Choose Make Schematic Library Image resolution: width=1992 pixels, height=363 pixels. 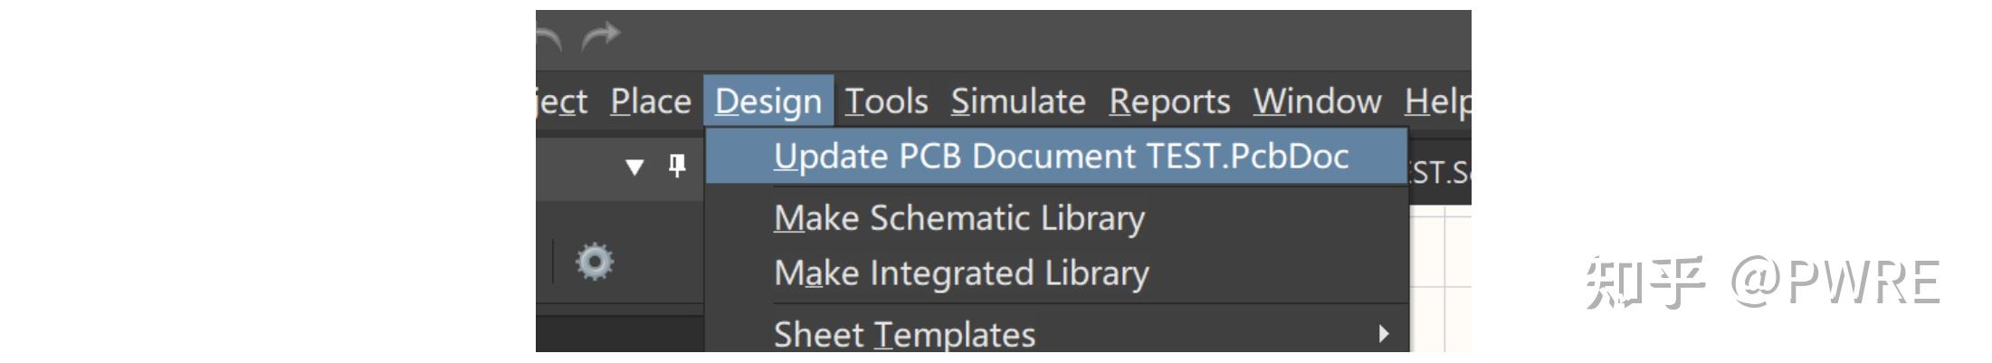click(x=959, y=218)
